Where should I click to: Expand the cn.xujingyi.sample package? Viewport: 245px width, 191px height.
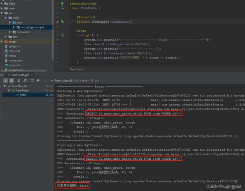click(14, 27)
